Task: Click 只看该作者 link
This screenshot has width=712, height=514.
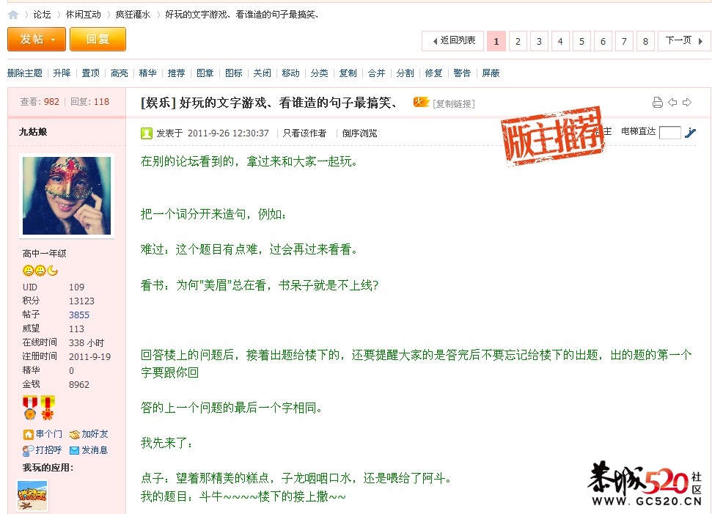Action: click(304, 133)
